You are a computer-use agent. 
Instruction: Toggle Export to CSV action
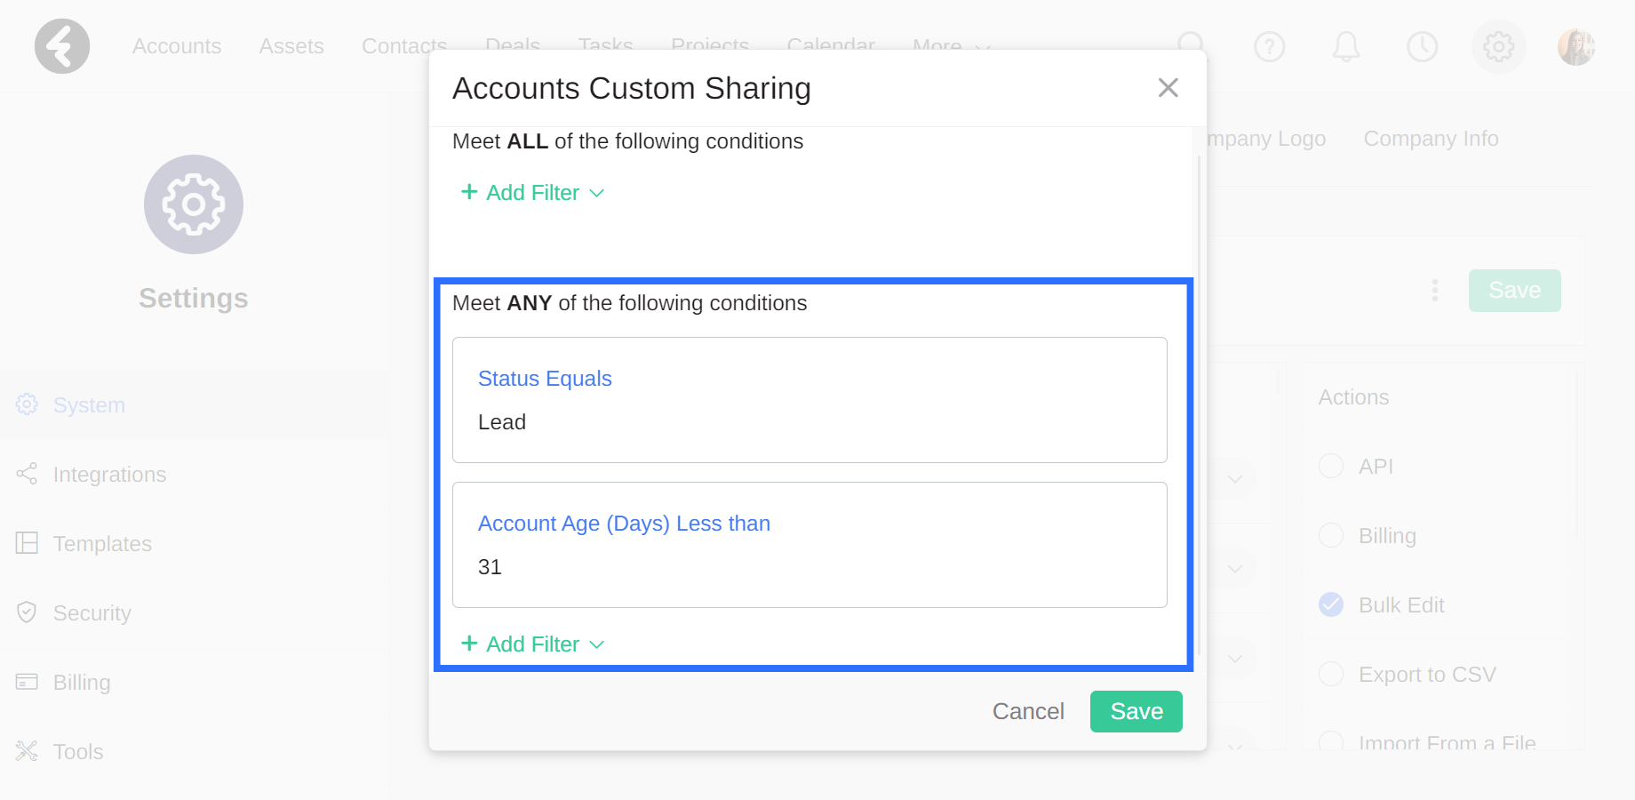coord(1331,674)
